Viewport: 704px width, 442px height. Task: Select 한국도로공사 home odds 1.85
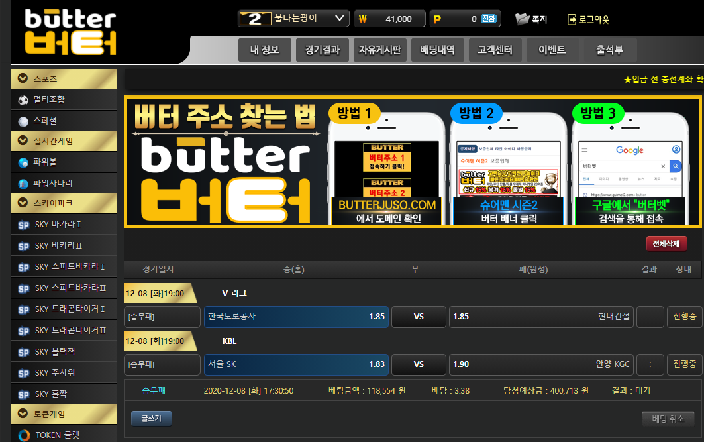tap(295, 317)
